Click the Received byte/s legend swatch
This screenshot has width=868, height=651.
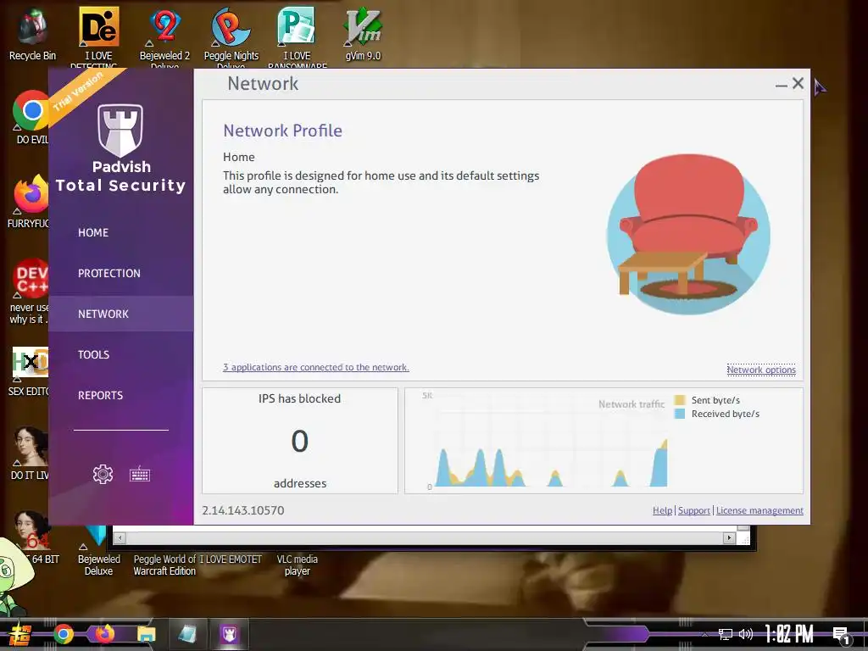(680, 414)
